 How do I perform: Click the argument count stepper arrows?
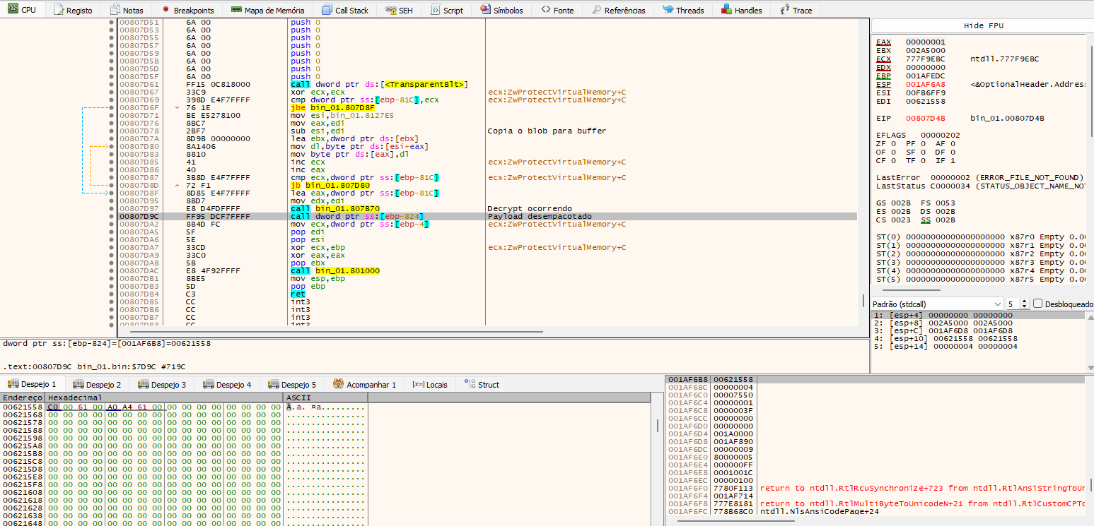pyautogui.click(x=1025, y=304)
